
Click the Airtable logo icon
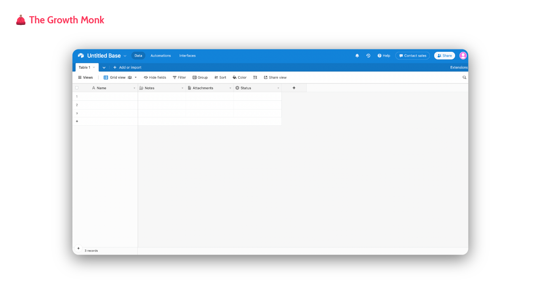pos(81,56)
